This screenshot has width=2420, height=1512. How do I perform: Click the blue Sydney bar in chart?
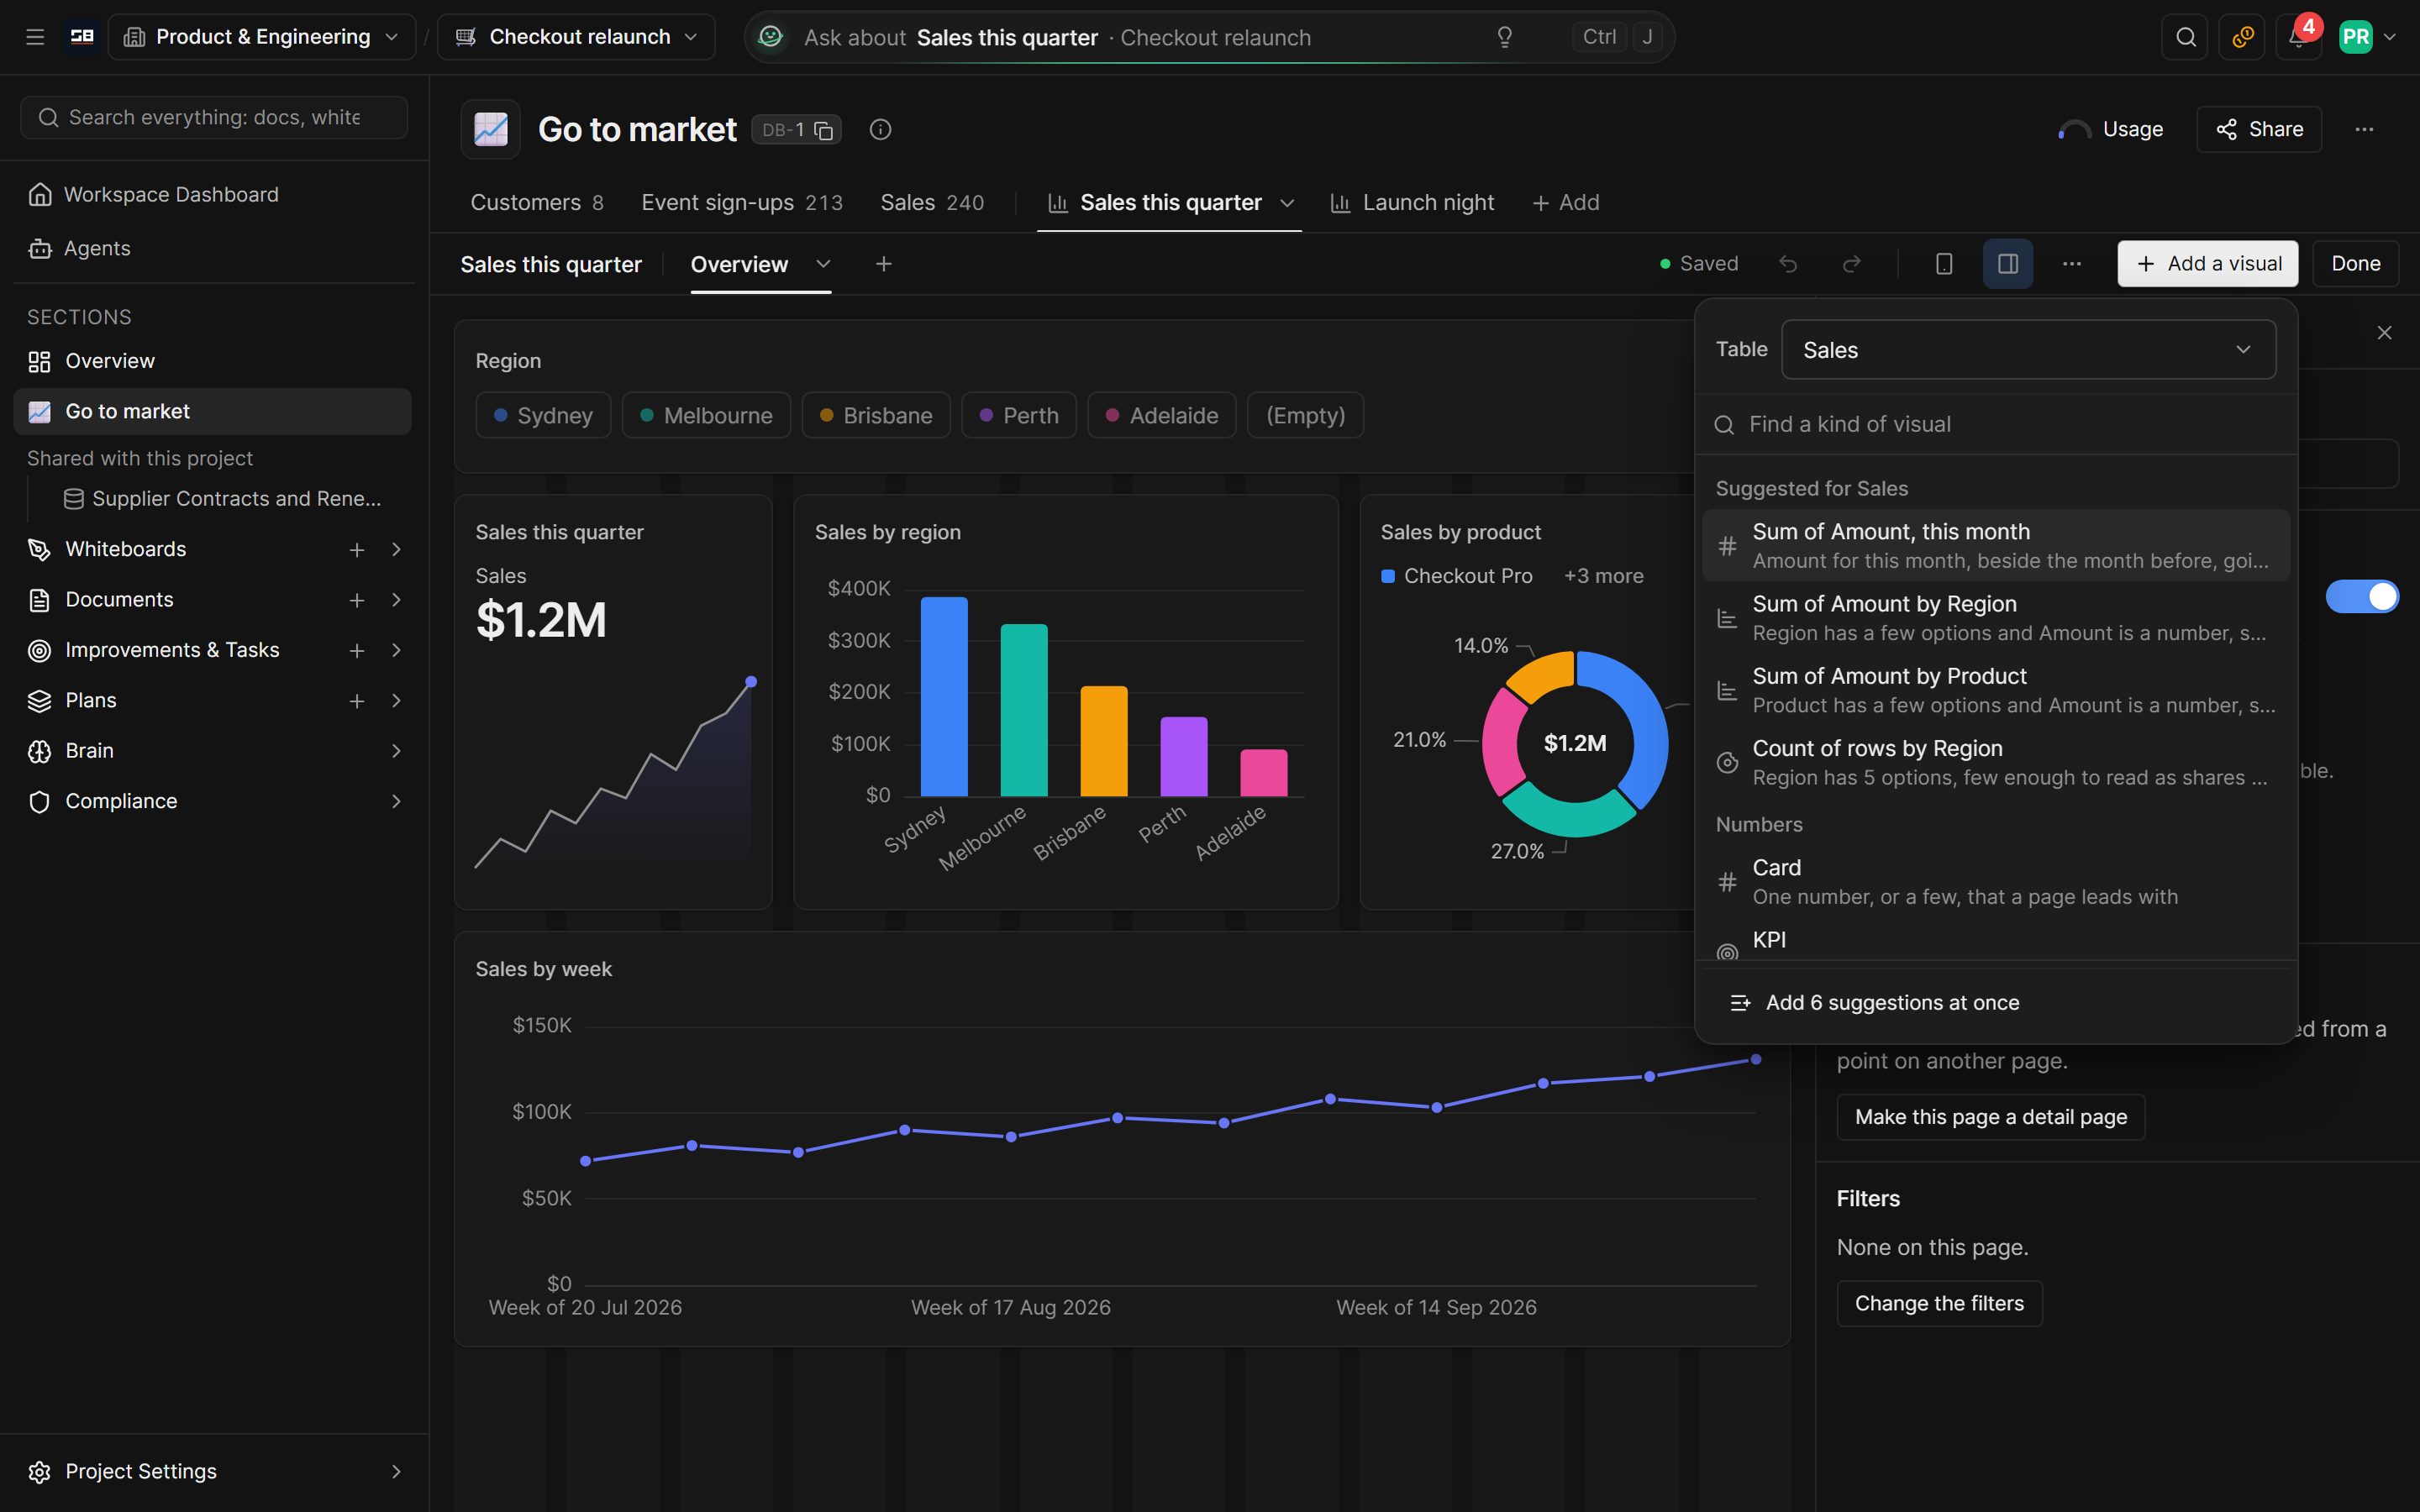tap(944, 697)
